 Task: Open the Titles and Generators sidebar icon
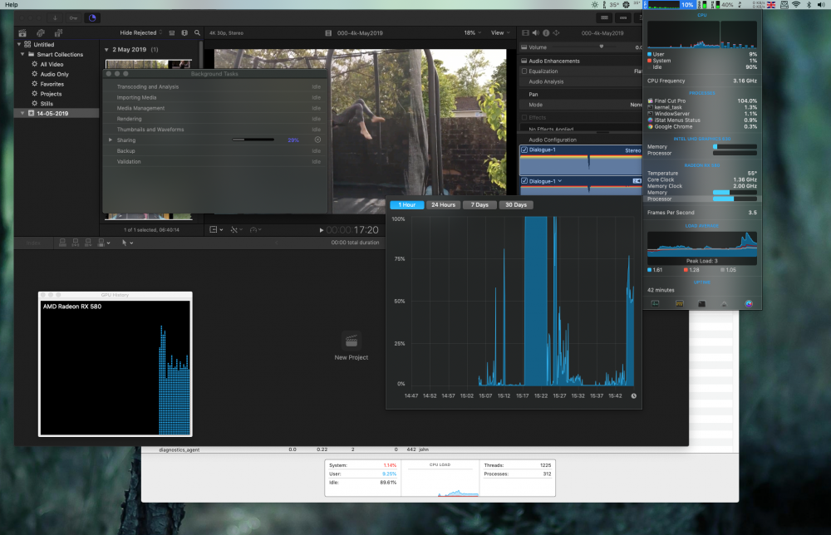click(58, 33)
